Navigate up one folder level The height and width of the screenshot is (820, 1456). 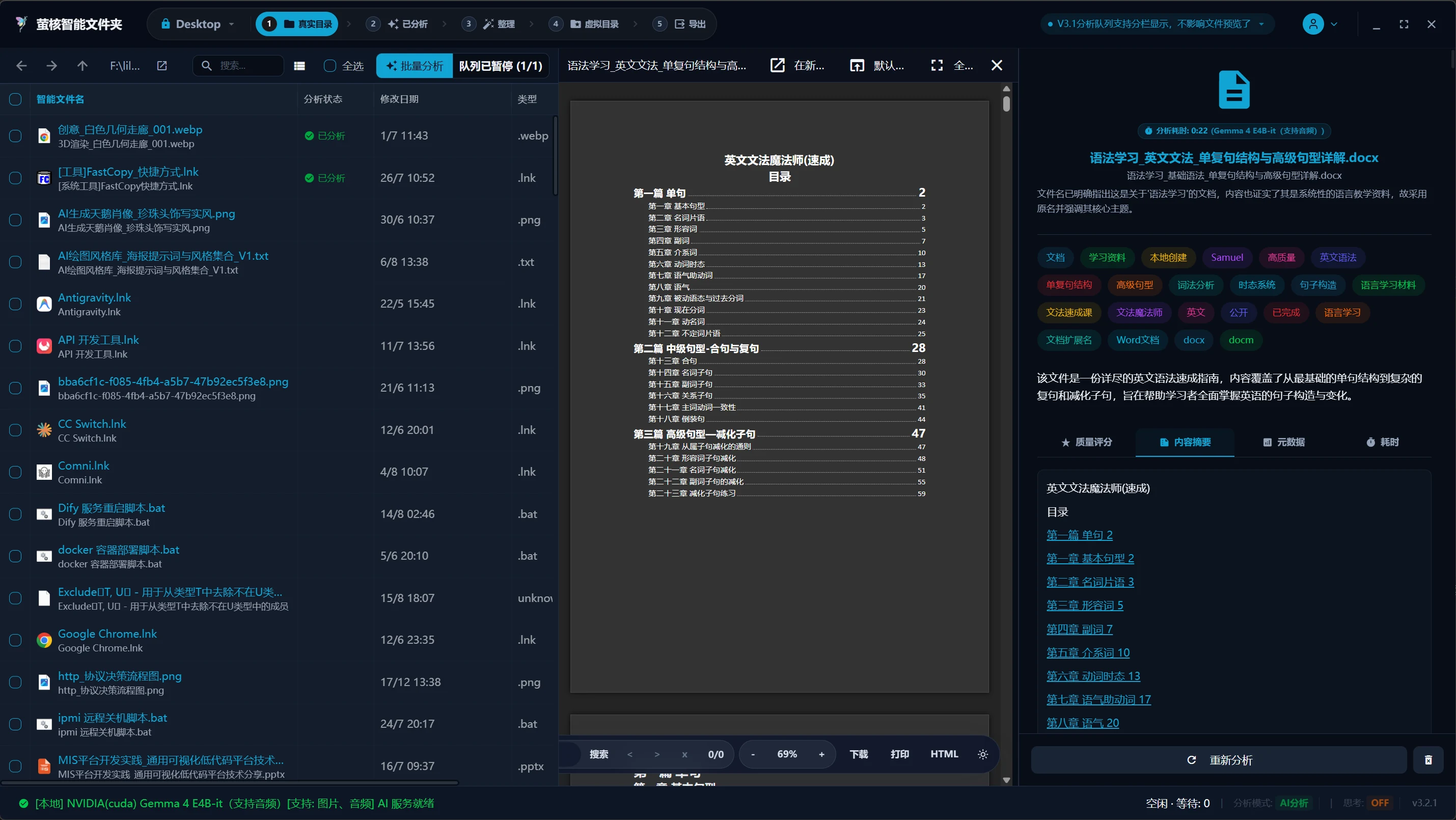(83, 66)
